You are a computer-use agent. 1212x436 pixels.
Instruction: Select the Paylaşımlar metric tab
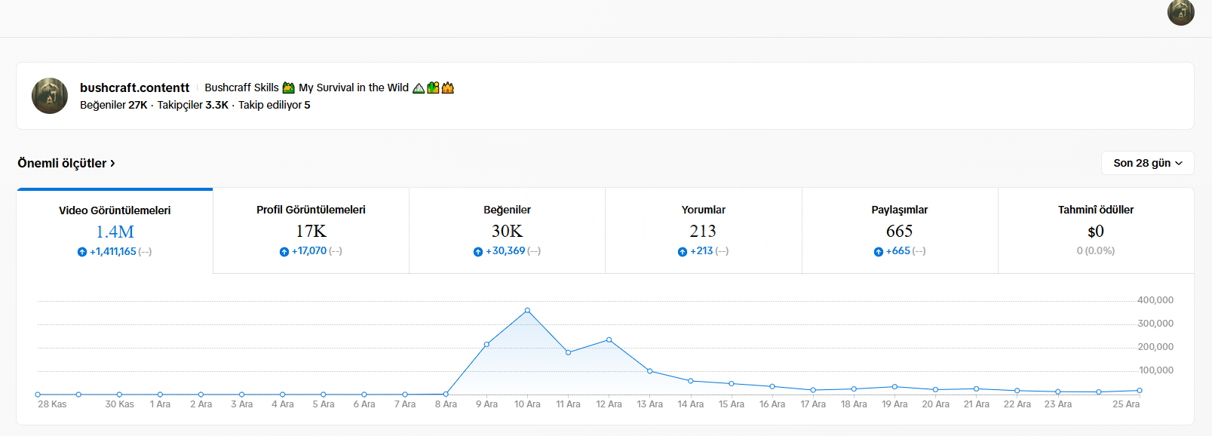click(x=900, y=231)
